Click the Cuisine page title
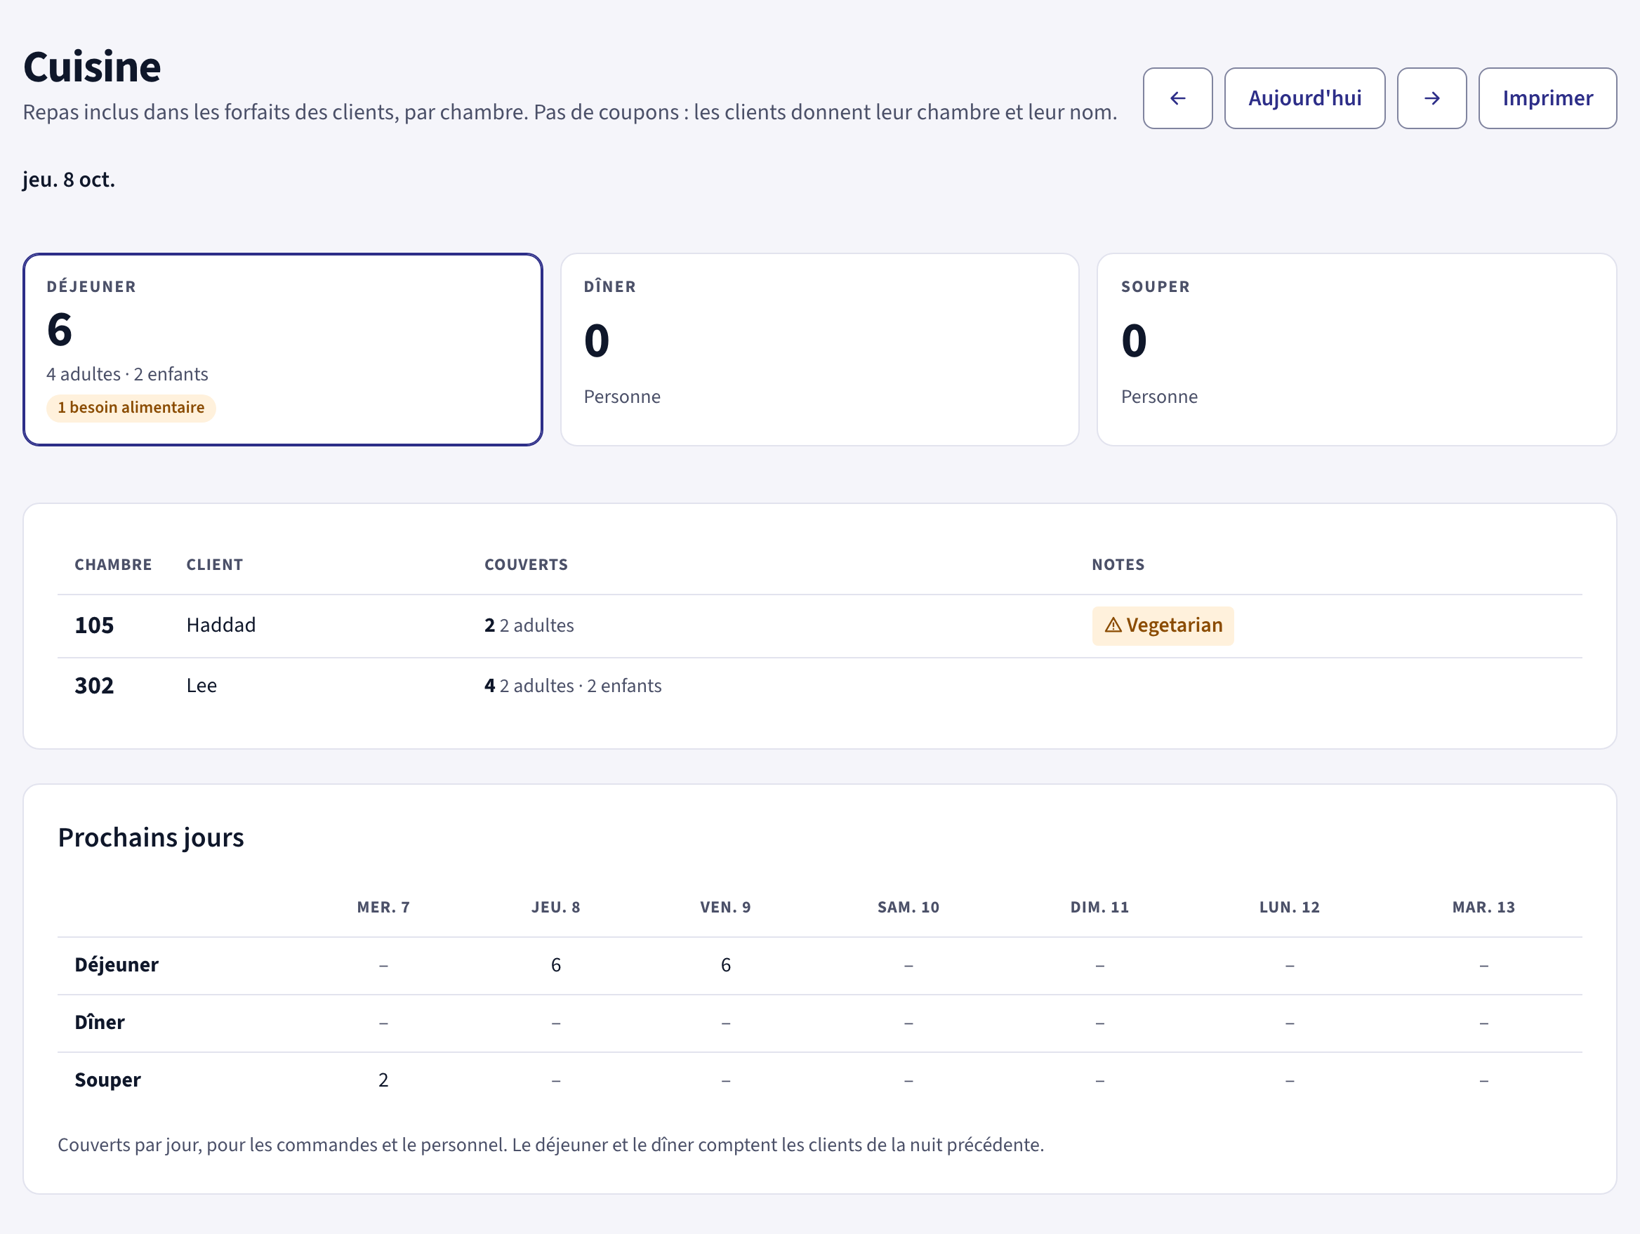The height and width of the screenshot is (1234, 1640). (92, 67)
